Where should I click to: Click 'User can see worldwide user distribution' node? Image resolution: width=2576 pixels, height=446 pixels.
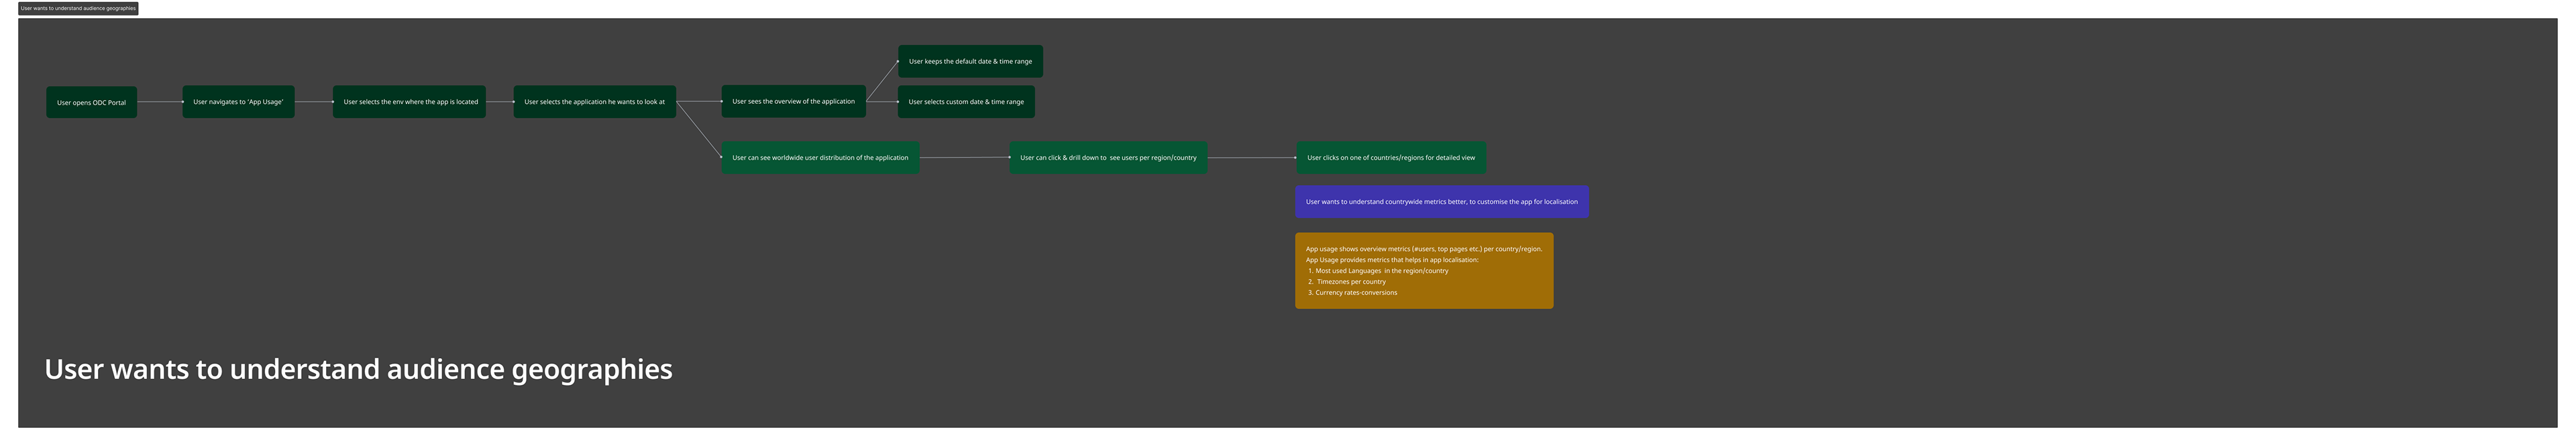point(820,158)
